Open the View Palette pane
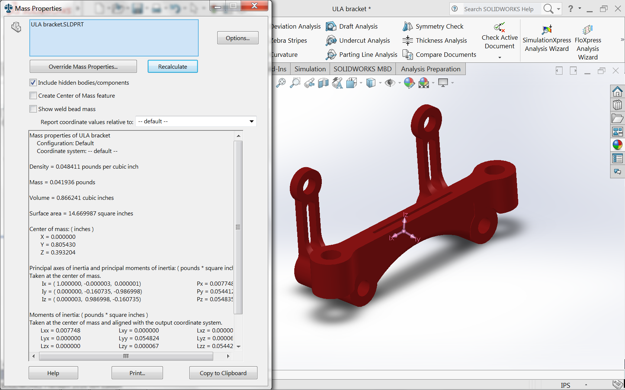Viewport: 625px width, 390px height. point(618,131)
